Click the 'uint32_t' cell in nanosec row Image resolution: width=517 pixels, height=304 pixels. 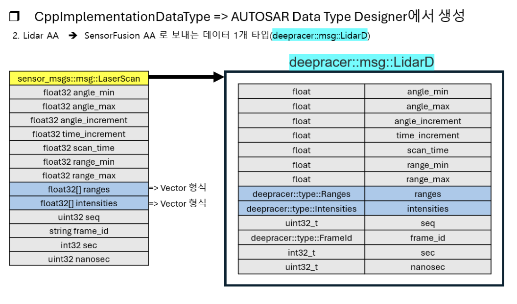(302, 267)
